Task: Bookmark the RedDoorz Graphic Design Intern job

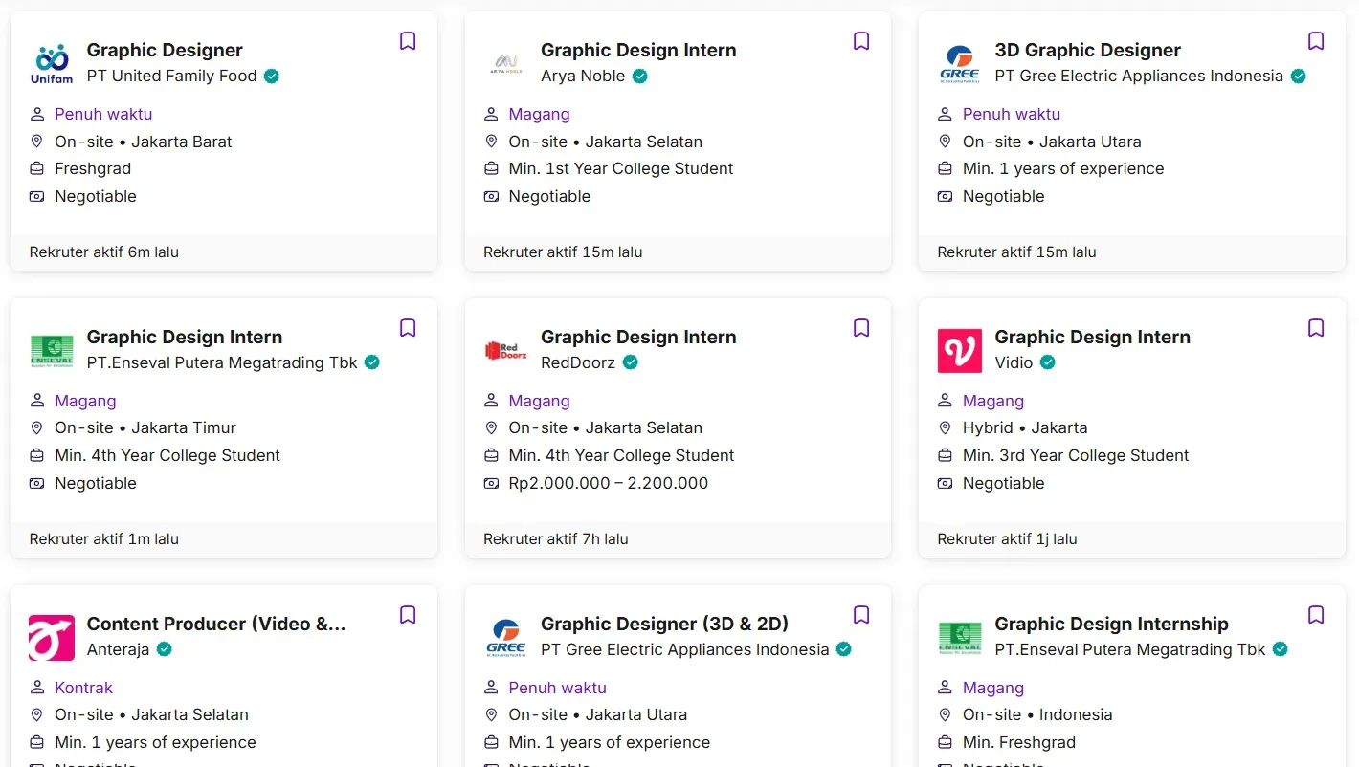Action: coord(861,328)
